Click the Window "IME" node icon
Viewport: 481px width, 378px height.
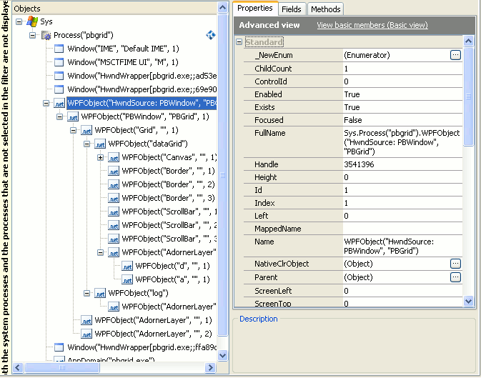[59, 49]
